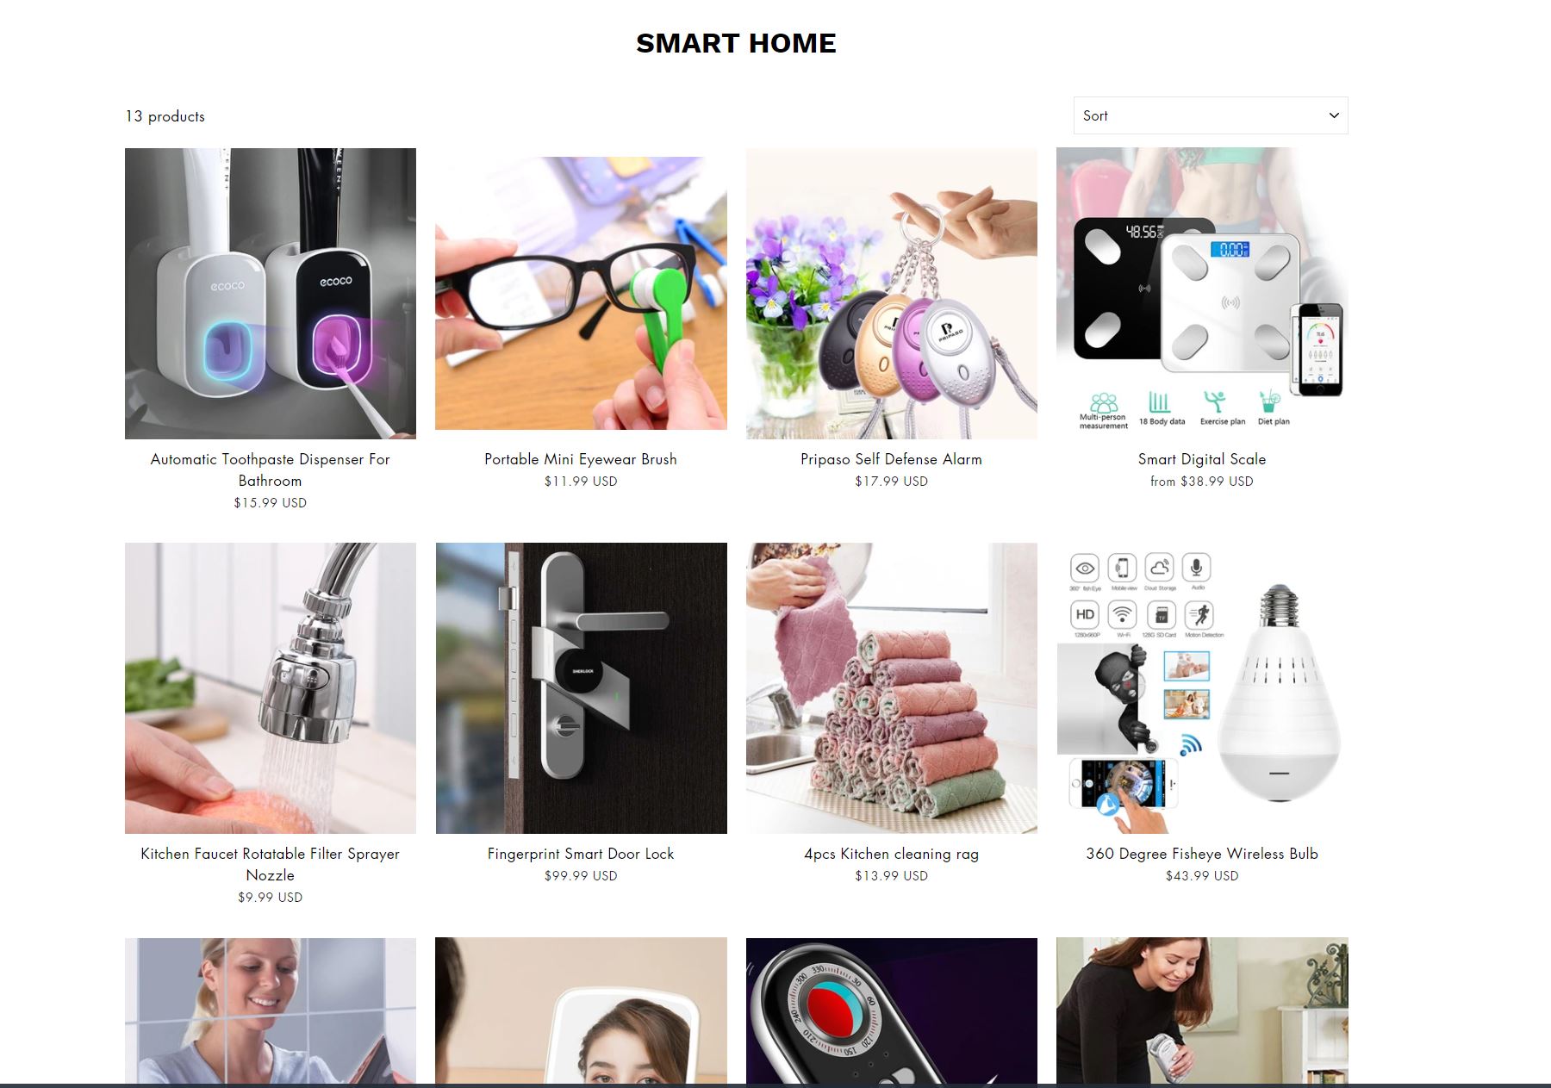Click Smart Digital Scale title link
This screenshot has height=1088, width=1551.
point(1202,459)
